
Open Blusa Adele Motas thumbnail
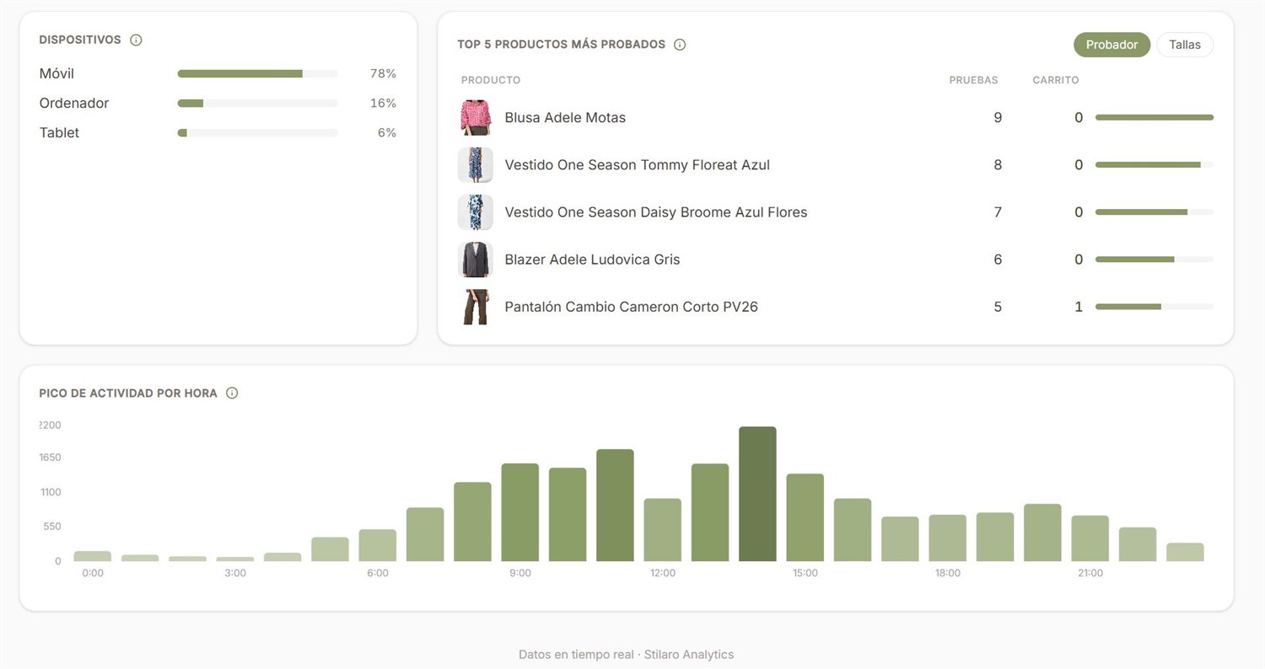tap(476, 117)
